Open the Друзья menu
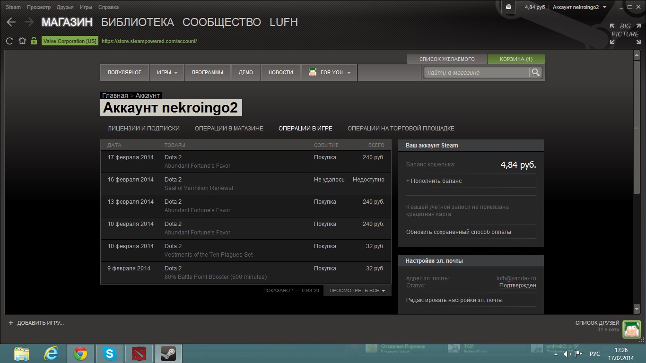The image size is (646, 363). tap(65, 7)
